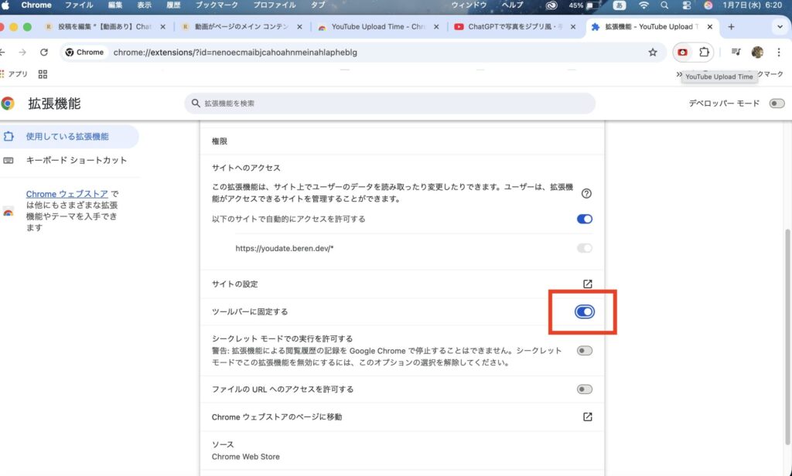Image resolution: width=792 pixels, height=476 pixels.
Task: Click the extension search field
Action: pos(390,104)
